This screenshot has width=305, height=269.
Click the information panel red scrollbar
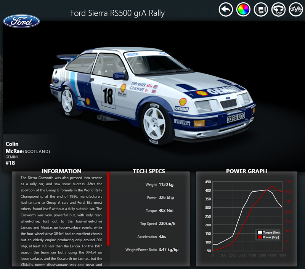pos(108,208)
